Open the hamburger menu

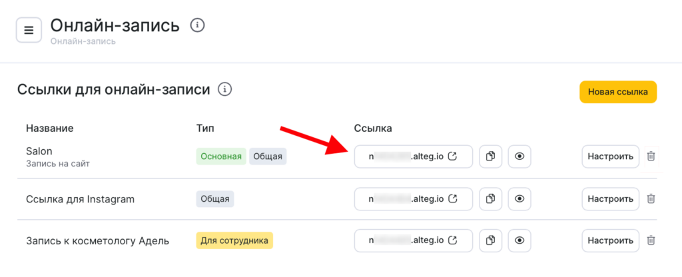(29, 30)
